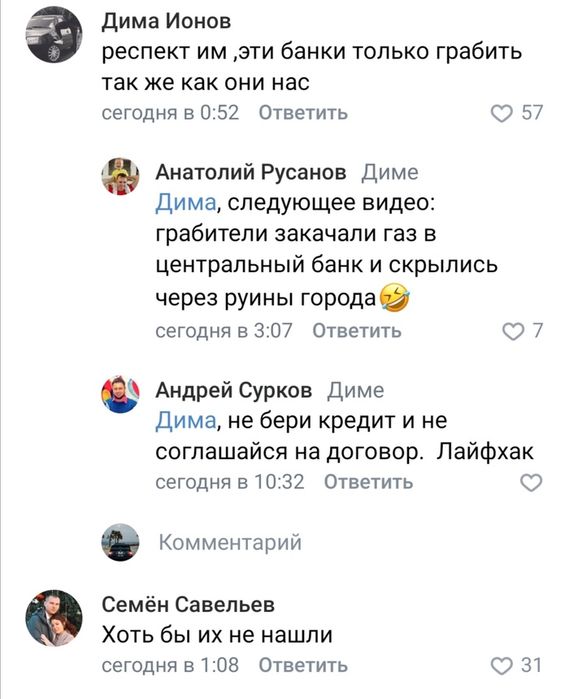569x699 pixels.
Task: Open timestamp сегодня в 0:52
Action: click(170, 113)
